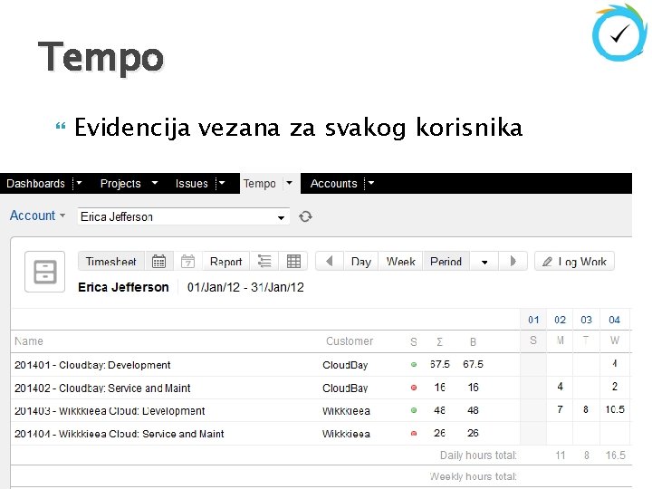Click the date range 01/Jan/12 - 31/Jan/12
The height and width of the screenshot is (489, 652).
245,287
